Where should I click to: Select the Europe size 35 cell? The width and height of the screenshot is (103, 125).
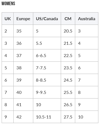coord(23,31)
